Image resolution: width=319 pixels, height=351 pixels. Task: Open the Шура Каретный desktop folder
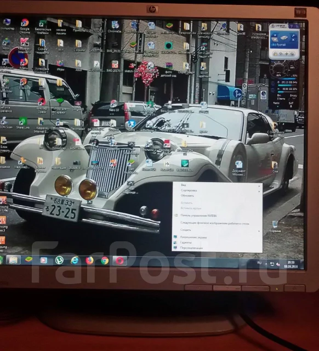(x=203, y=70)
